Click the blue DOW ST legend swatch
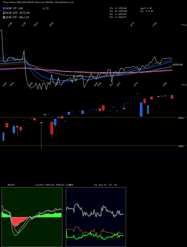Screen dimensions: 187x247 point(4,8)
